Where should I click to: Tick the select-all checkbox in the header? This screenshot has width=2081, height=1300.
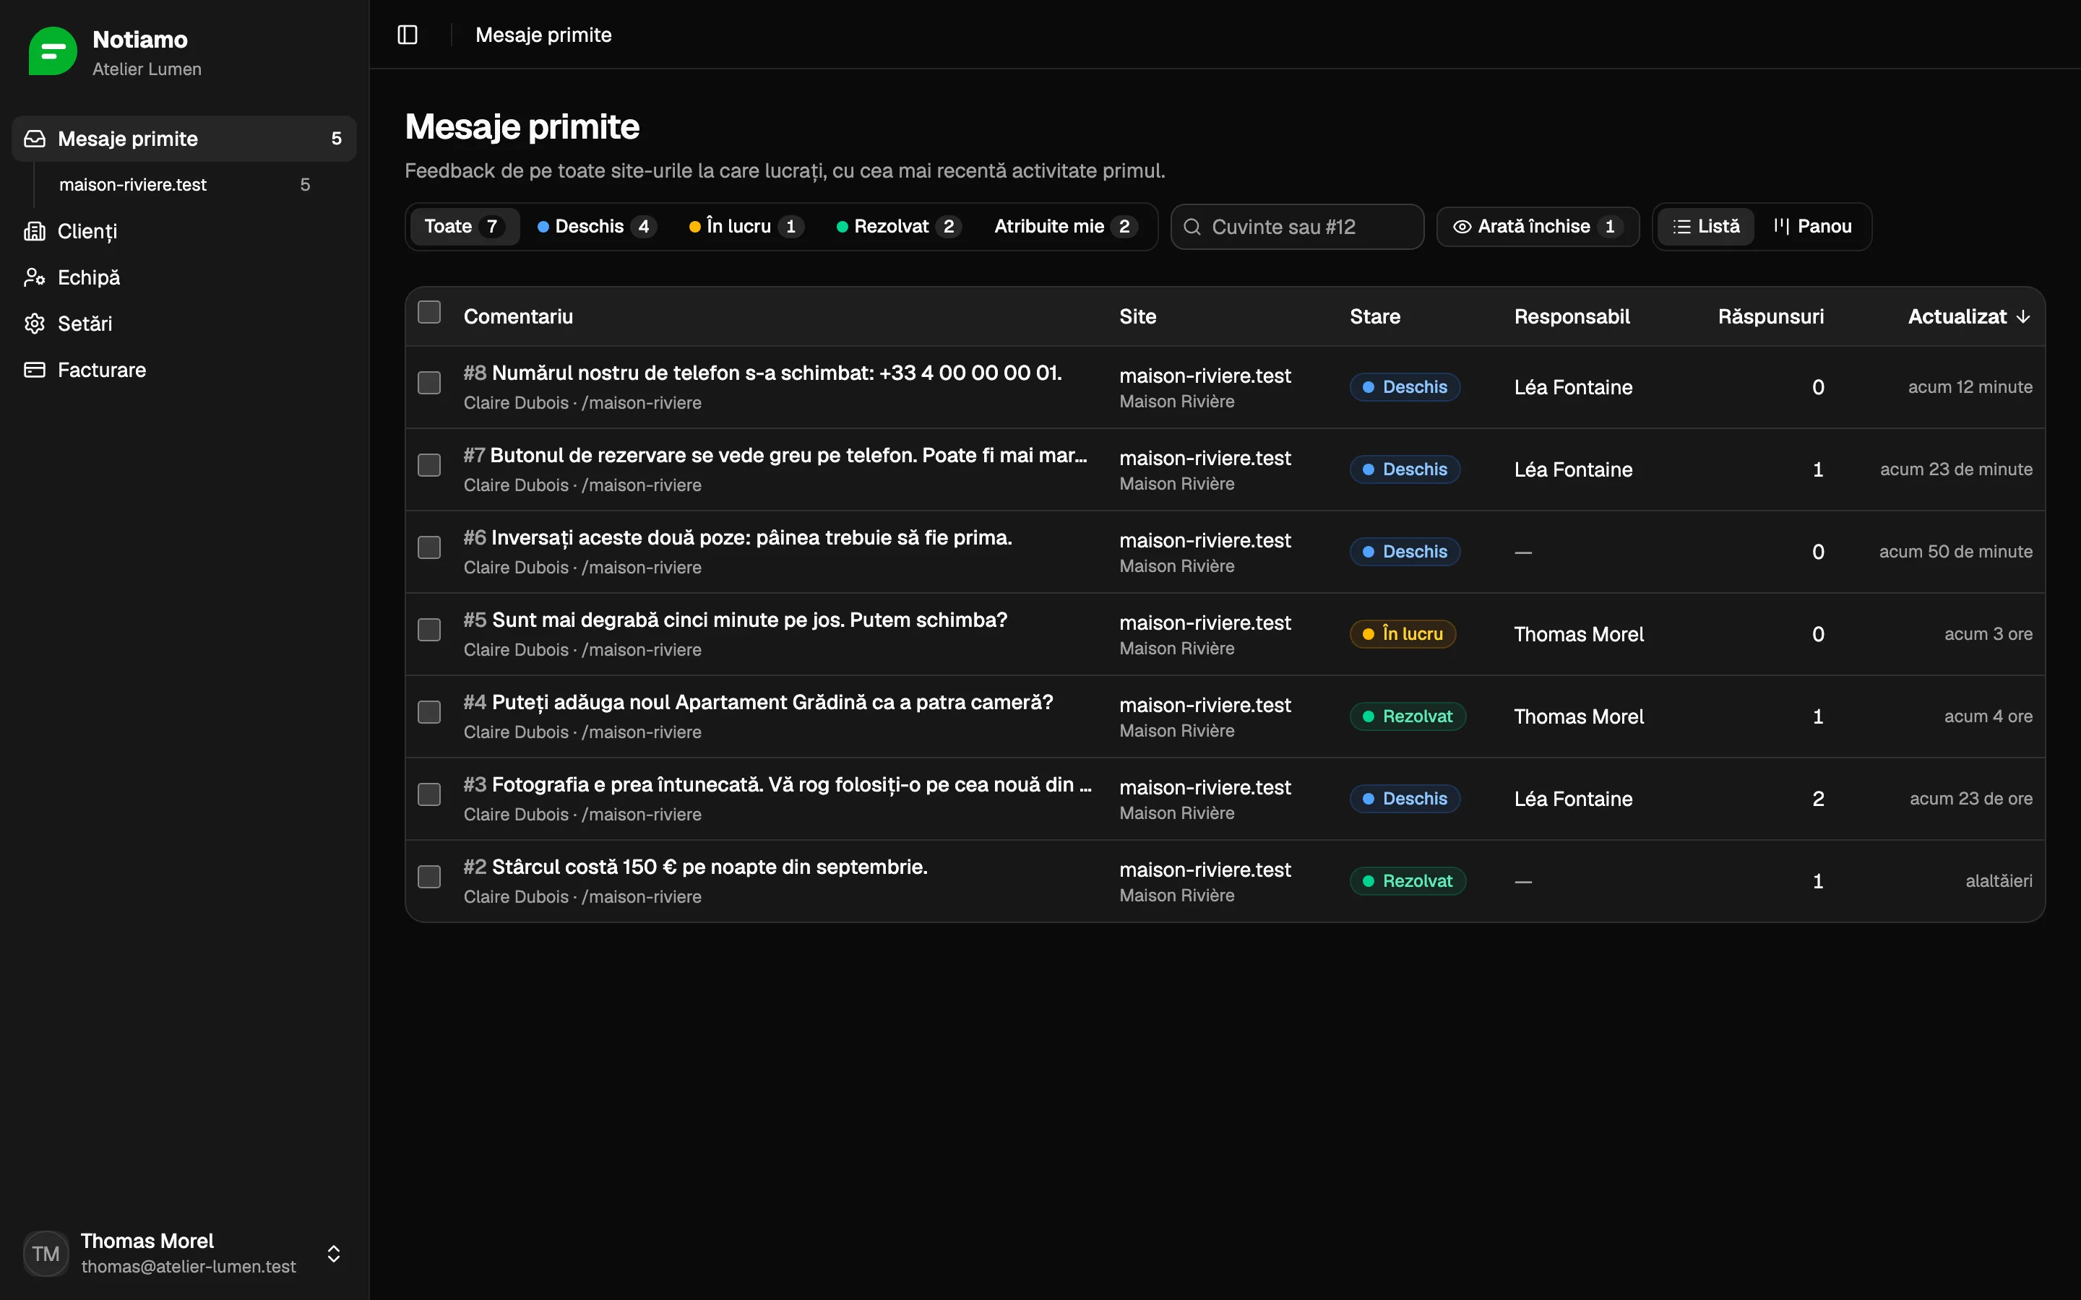[429, 312]
